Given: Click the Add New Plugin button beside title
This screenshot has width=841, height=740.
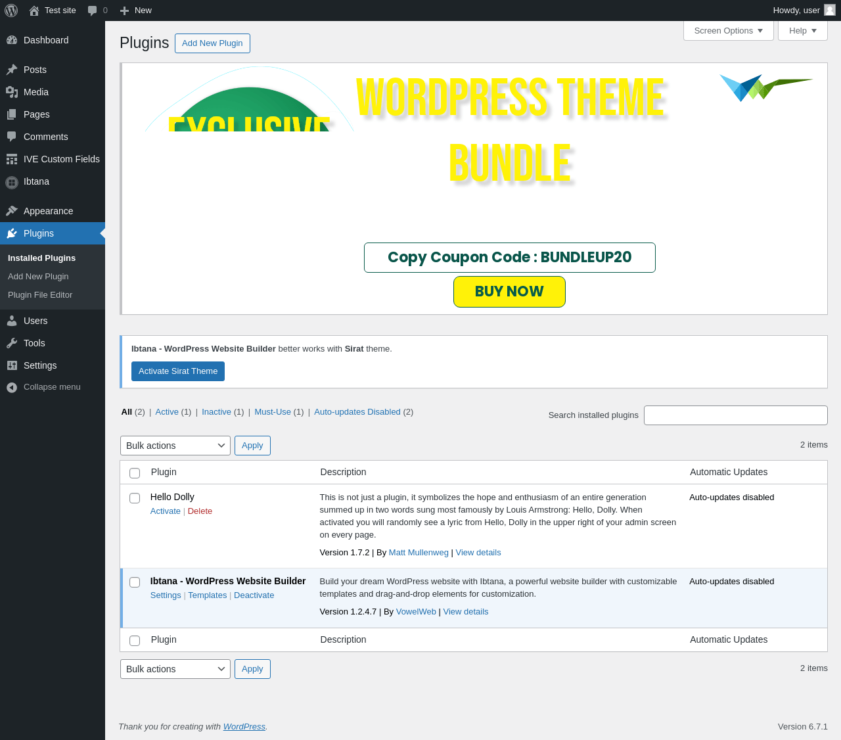Looking at the screenshot, I should click(x=212, y=43).
